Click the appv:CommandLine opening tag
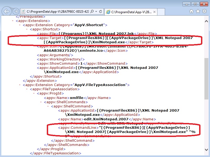This screenshot has width=210, height=157. point(78,128)
